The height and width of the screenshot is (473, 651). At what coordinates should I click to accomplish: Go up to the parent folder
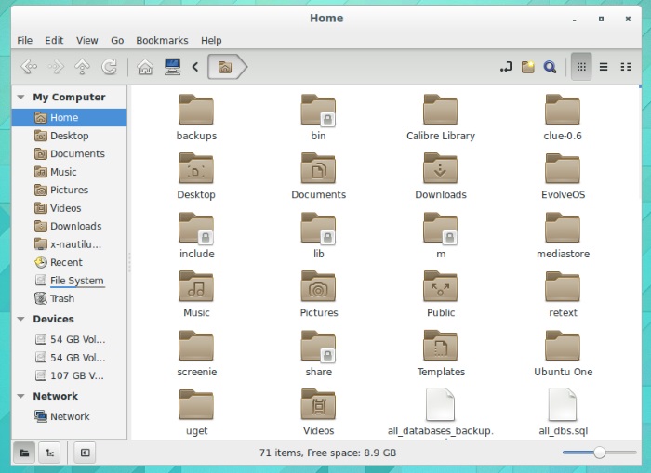pyautogui.click(x=82, y=67)
